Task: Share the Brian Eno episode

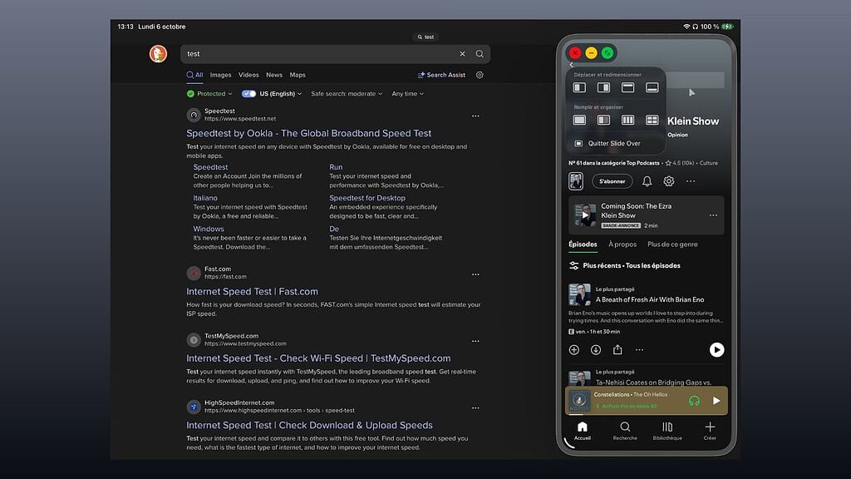Action: pyautogui.click(x=617, y=350)
